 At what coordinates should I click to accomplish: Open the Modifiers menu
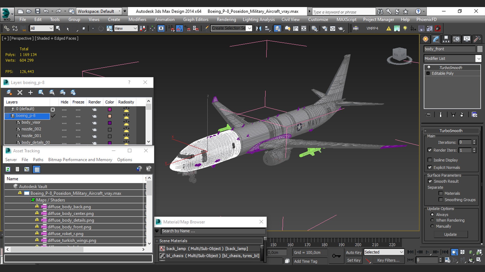click(137, 19)
